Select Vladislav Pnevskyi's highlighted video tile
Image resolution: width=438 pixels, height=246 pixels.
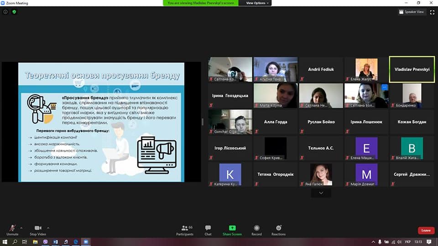412,70
